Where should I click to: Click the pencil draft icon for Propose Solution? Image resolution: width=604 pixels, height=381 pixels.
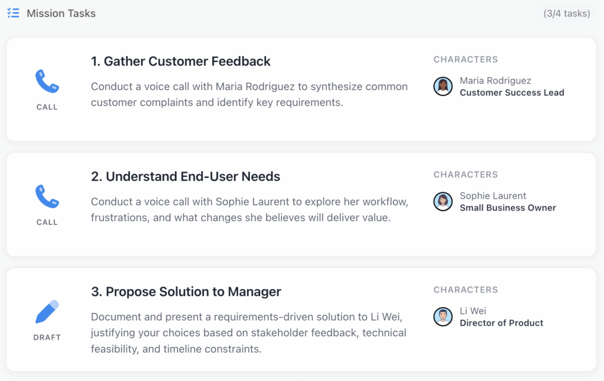47,311
